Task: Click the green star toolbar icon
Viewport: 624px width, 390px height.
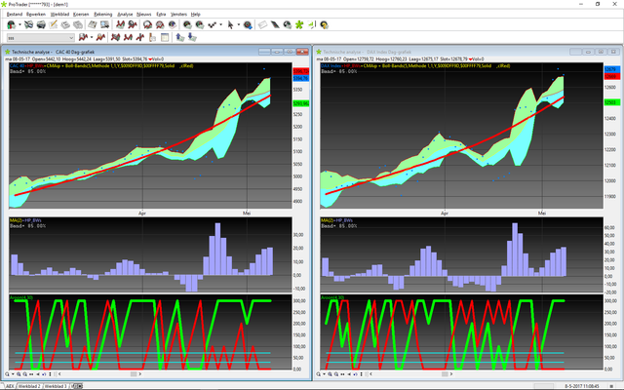Action: pos(299,25)
